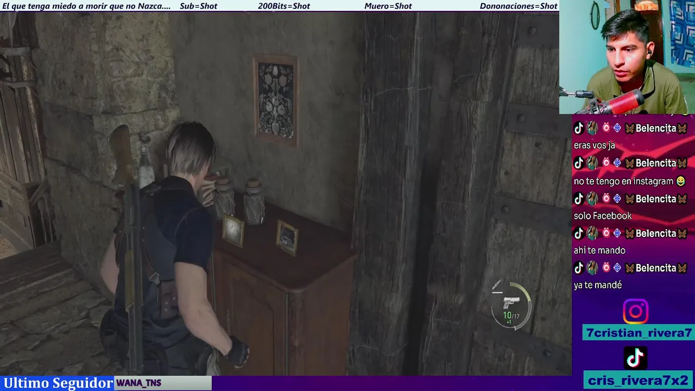Image resolution: width=695 pixels, height=391 pixels.
Task: Click the laughing emoji in the instagram message
Action: click(681, 181)
